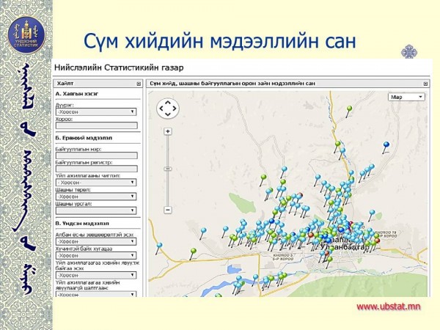This screenshot has height=330, width=440.
Task: Expand the Шашны урсгал dropdown
Action: tap(96, 210)
